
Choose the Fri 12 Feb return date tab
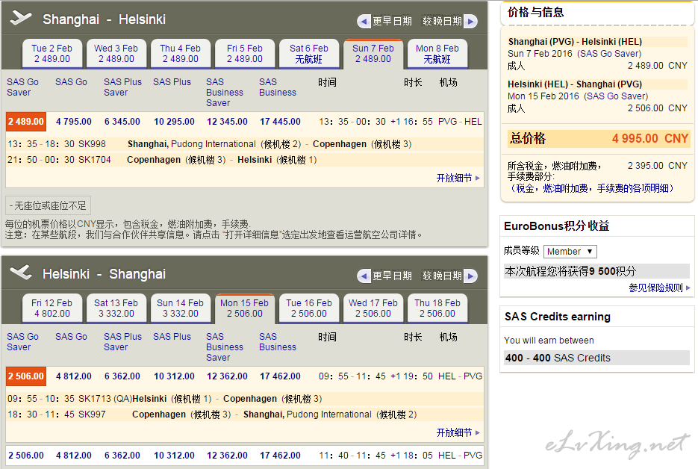coord(52,308)
